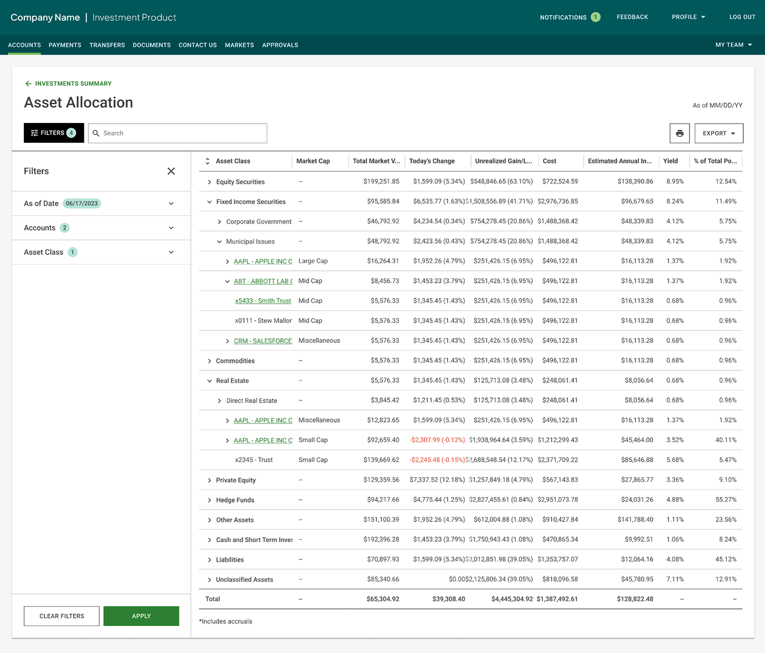Screen dimensions: 765x653
Task: Close the Filters panel with X
Action: (171, 171)
